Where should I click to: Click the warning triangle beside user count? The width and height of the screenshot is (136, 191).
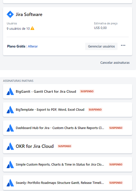(x=32, y=28)
